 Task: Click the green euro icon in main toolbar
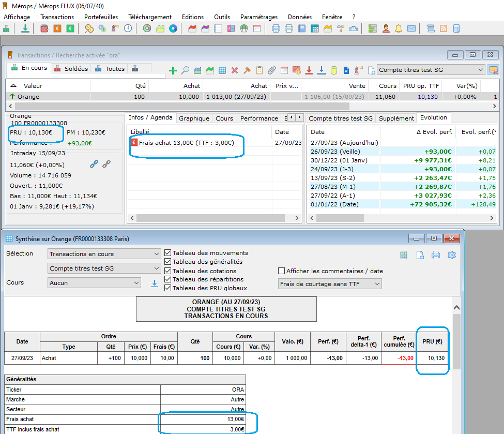pos(70,28)
